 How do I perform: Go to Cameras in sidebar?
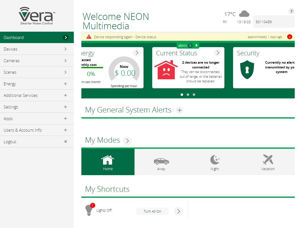click(x=37, y=61)
